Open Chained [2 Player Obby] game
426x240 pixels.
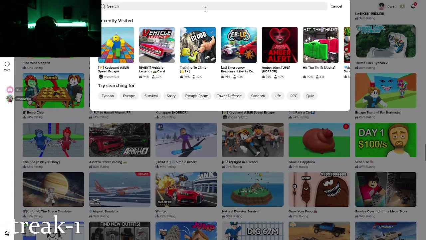pos(53,140)
